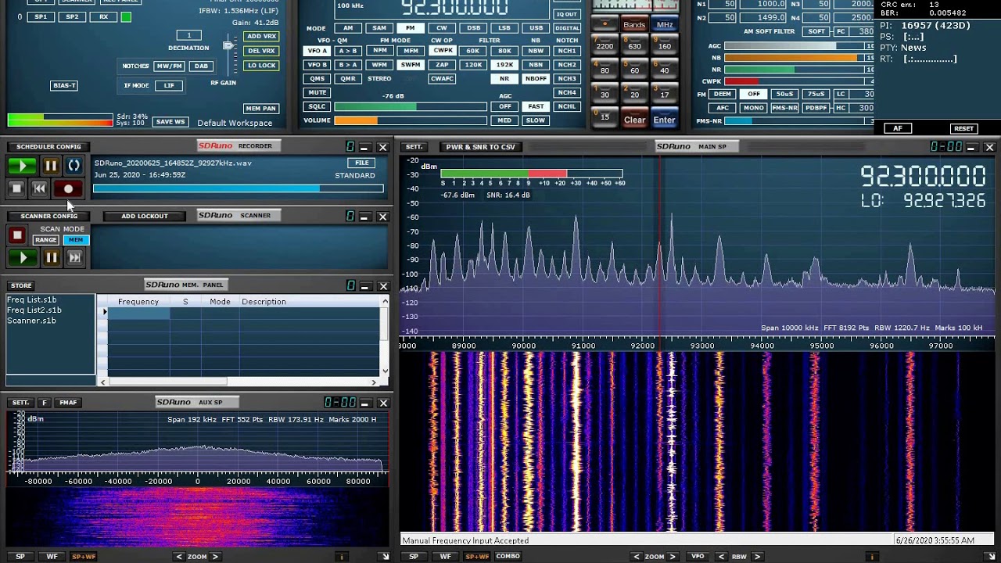Toggle the BIAS-T power option
The image size is (1001, 563).
pyautogui.click(x=64, y=85)
